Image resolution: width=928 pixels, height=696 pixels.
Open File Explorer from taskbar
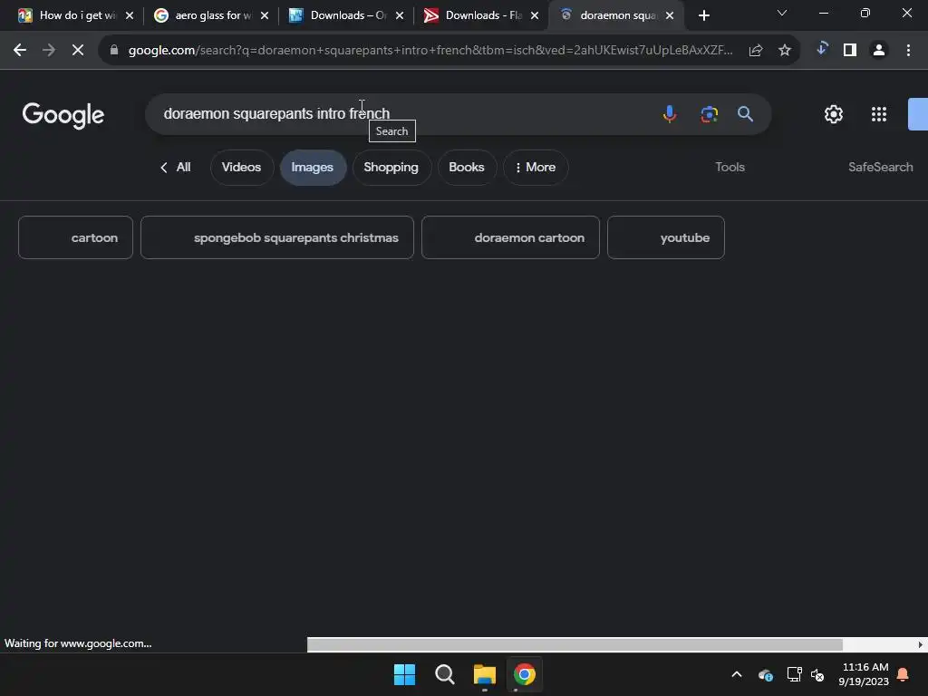point(484,674)
